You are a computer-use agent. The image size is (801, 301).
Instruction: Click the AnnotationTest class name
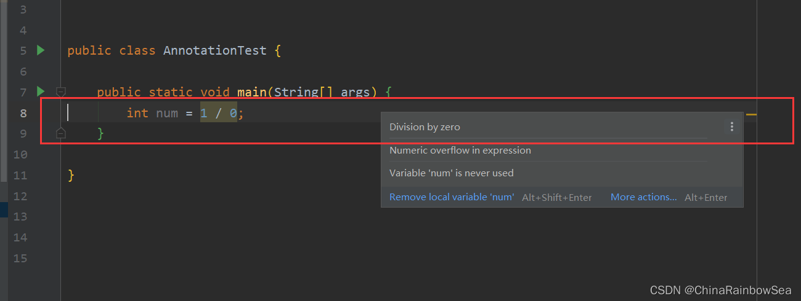tap(214, 50)
